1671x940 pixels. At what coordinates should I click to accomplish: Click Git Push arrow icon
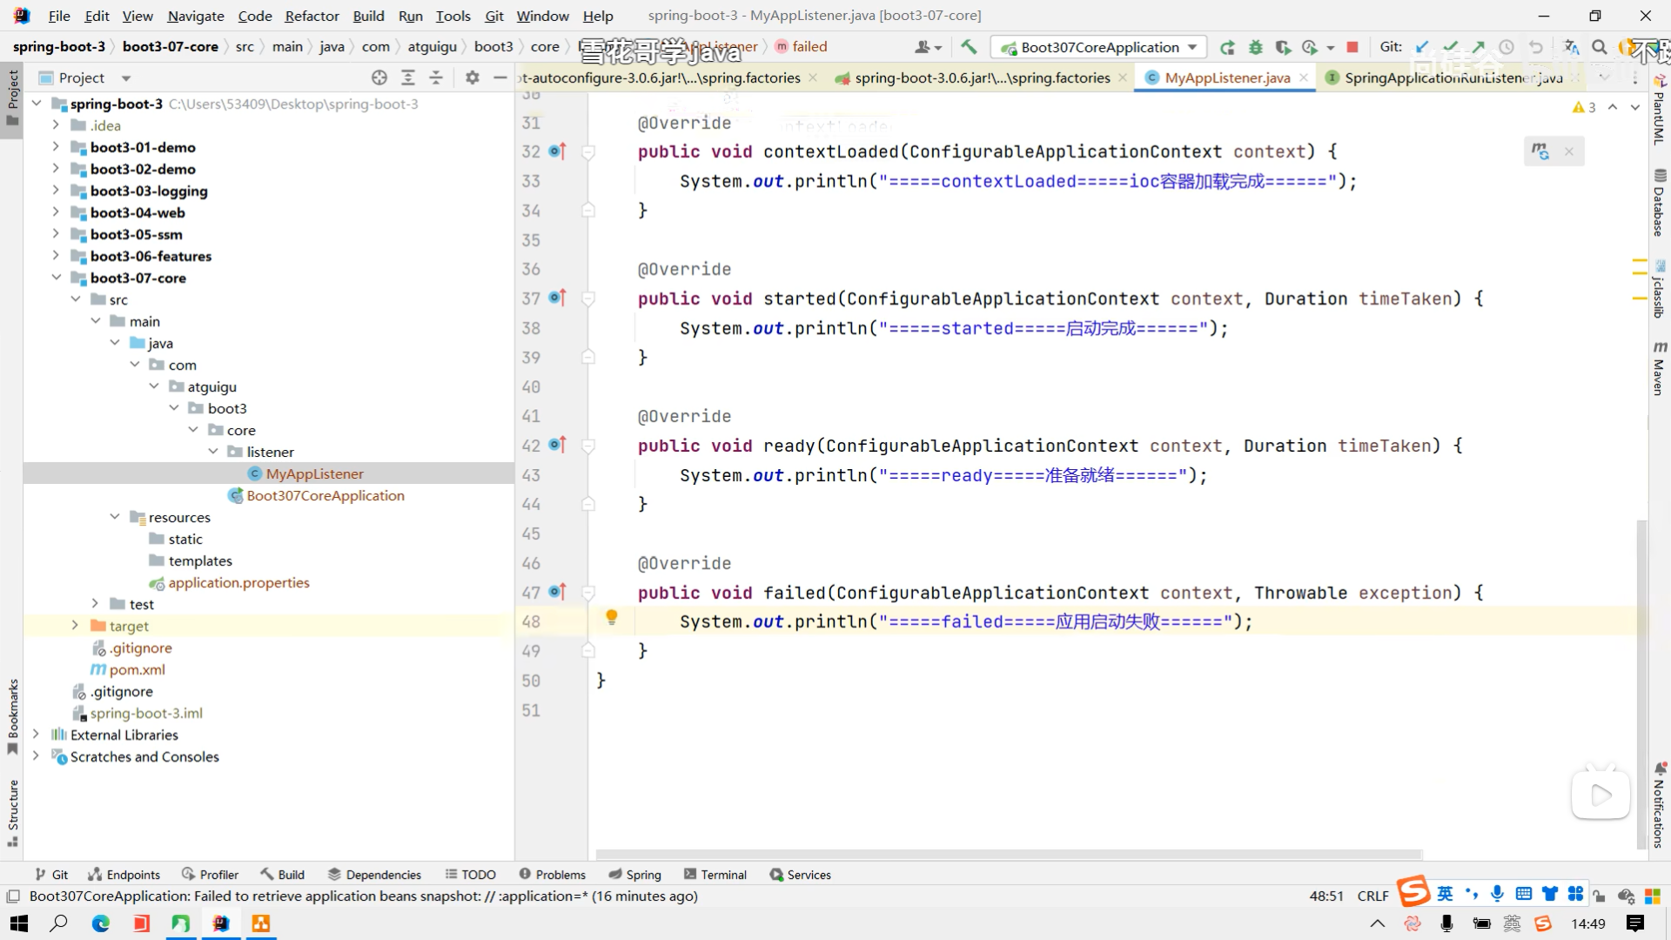click(x=1479, y=47)
